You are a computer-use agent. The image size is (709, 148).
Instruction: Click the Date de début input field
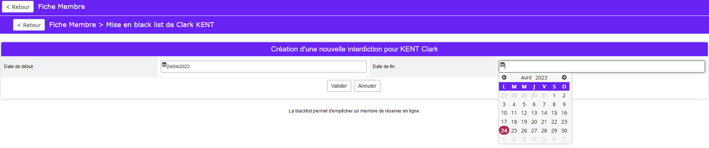264,67
